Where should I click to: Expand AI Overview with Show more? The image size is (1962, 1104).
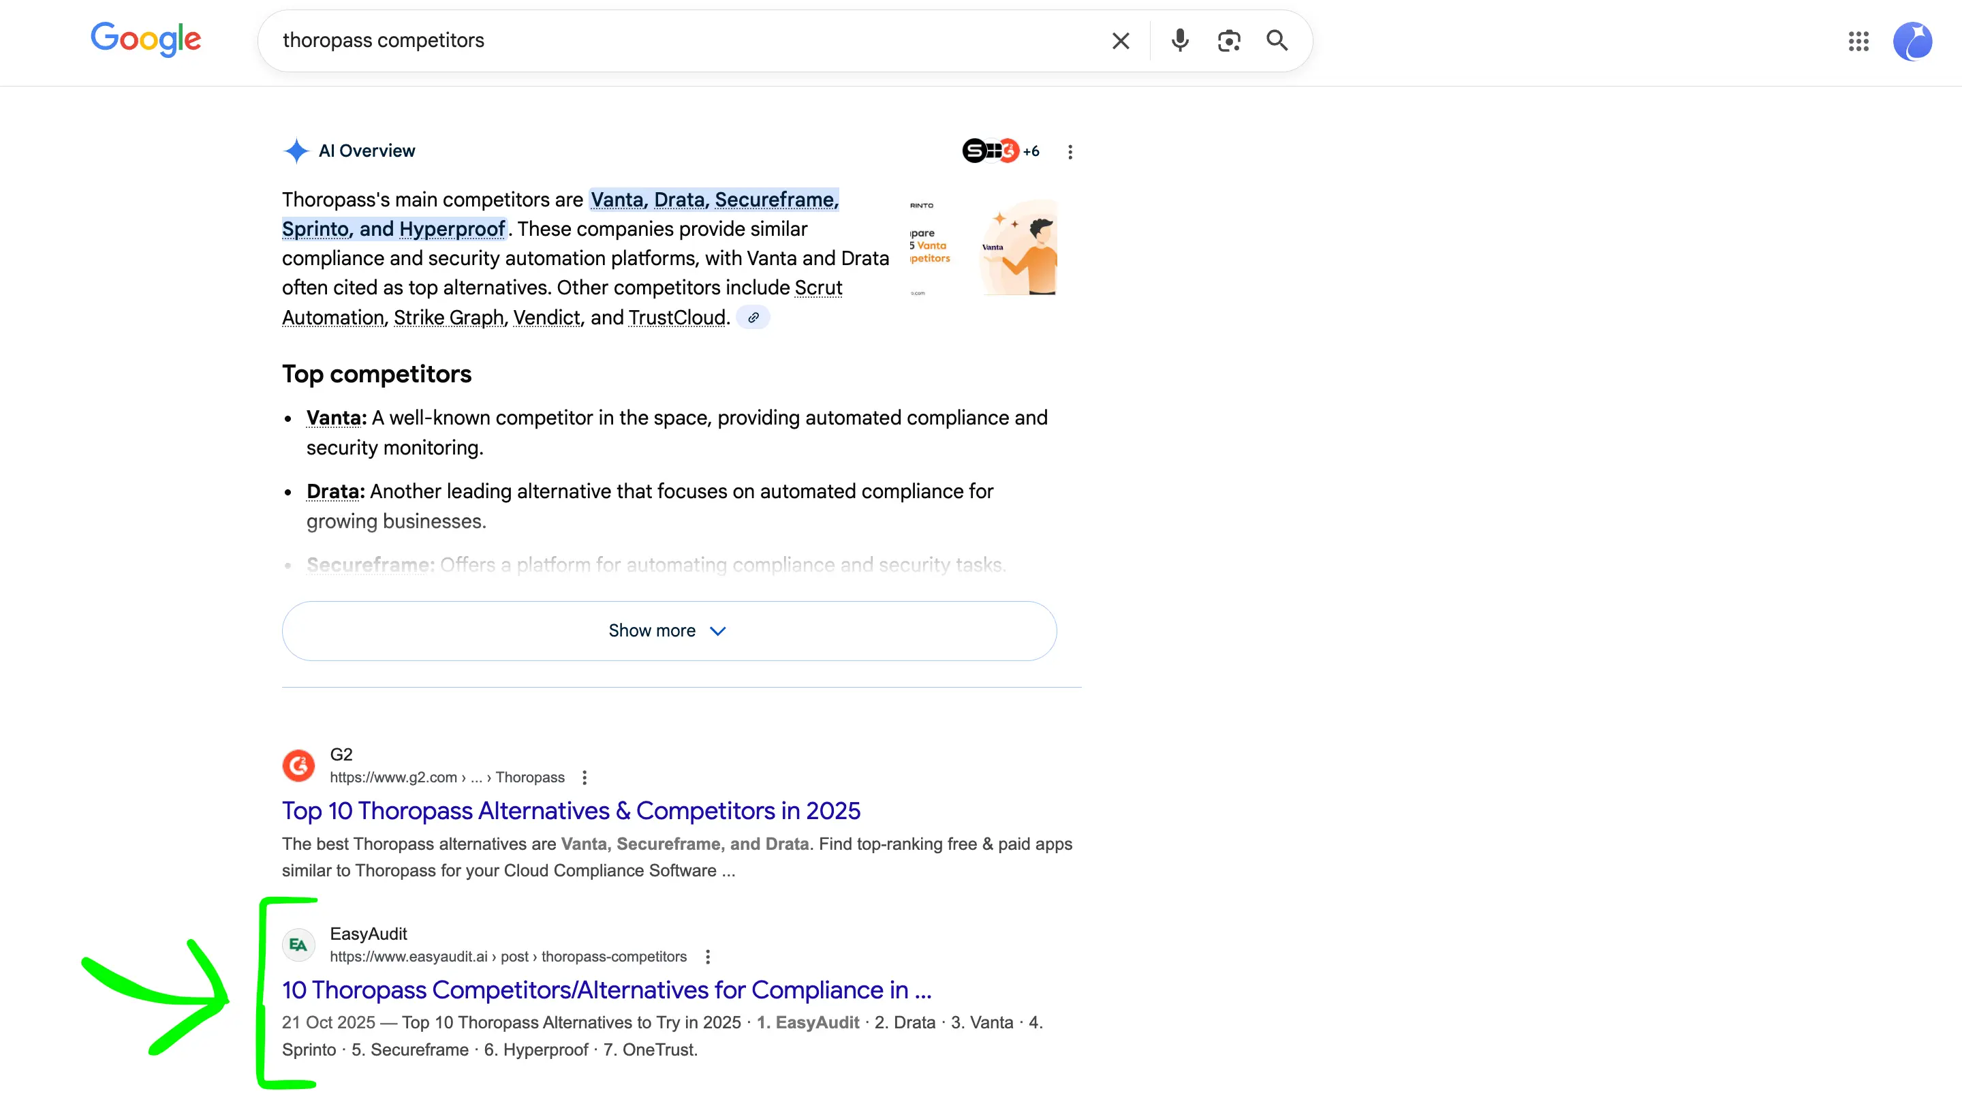tap(669, 630)
